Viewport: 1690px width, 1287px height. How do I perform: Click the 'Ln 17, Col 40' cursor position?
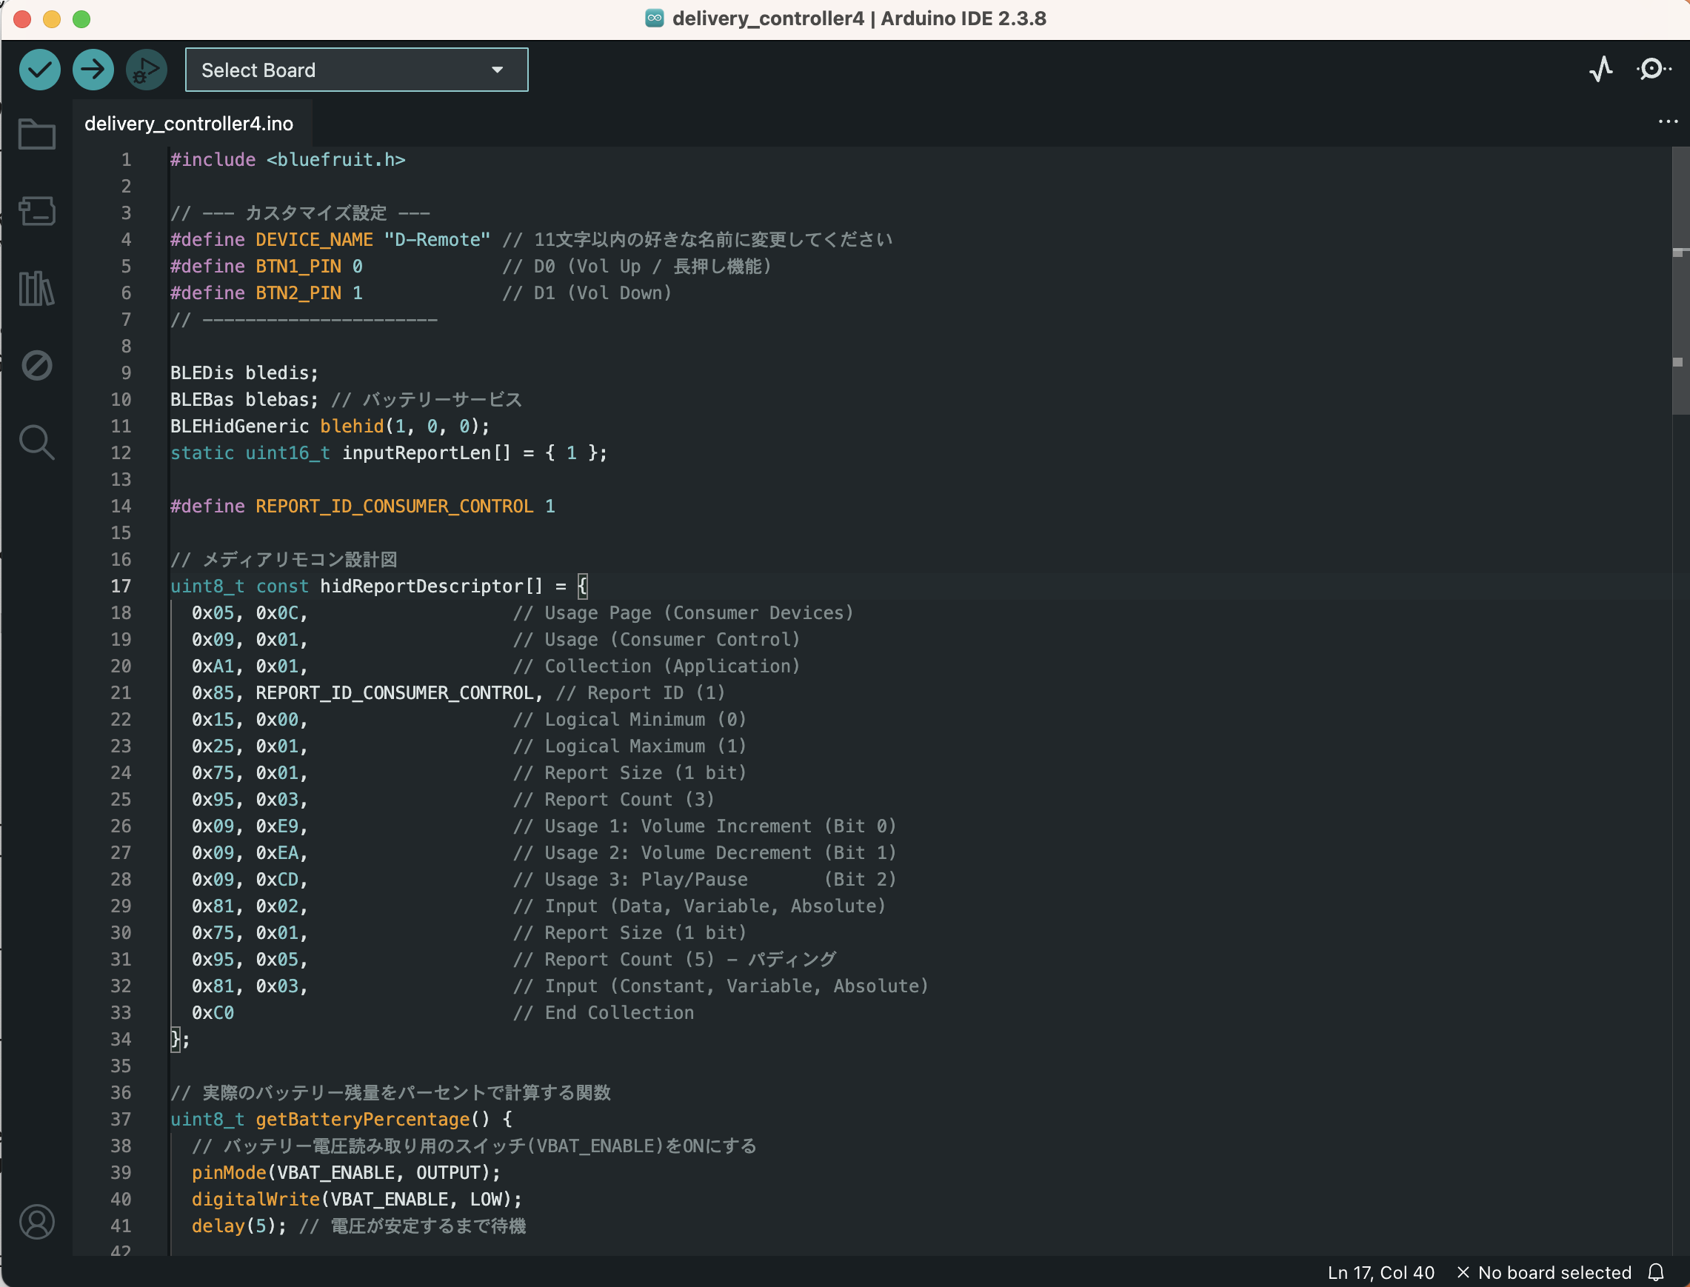1380,1272
